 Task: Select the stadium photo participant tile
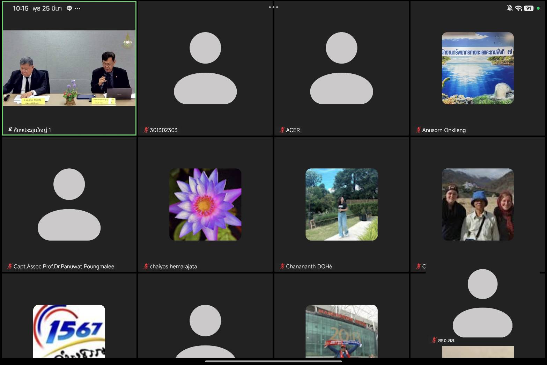coord(341,331)
